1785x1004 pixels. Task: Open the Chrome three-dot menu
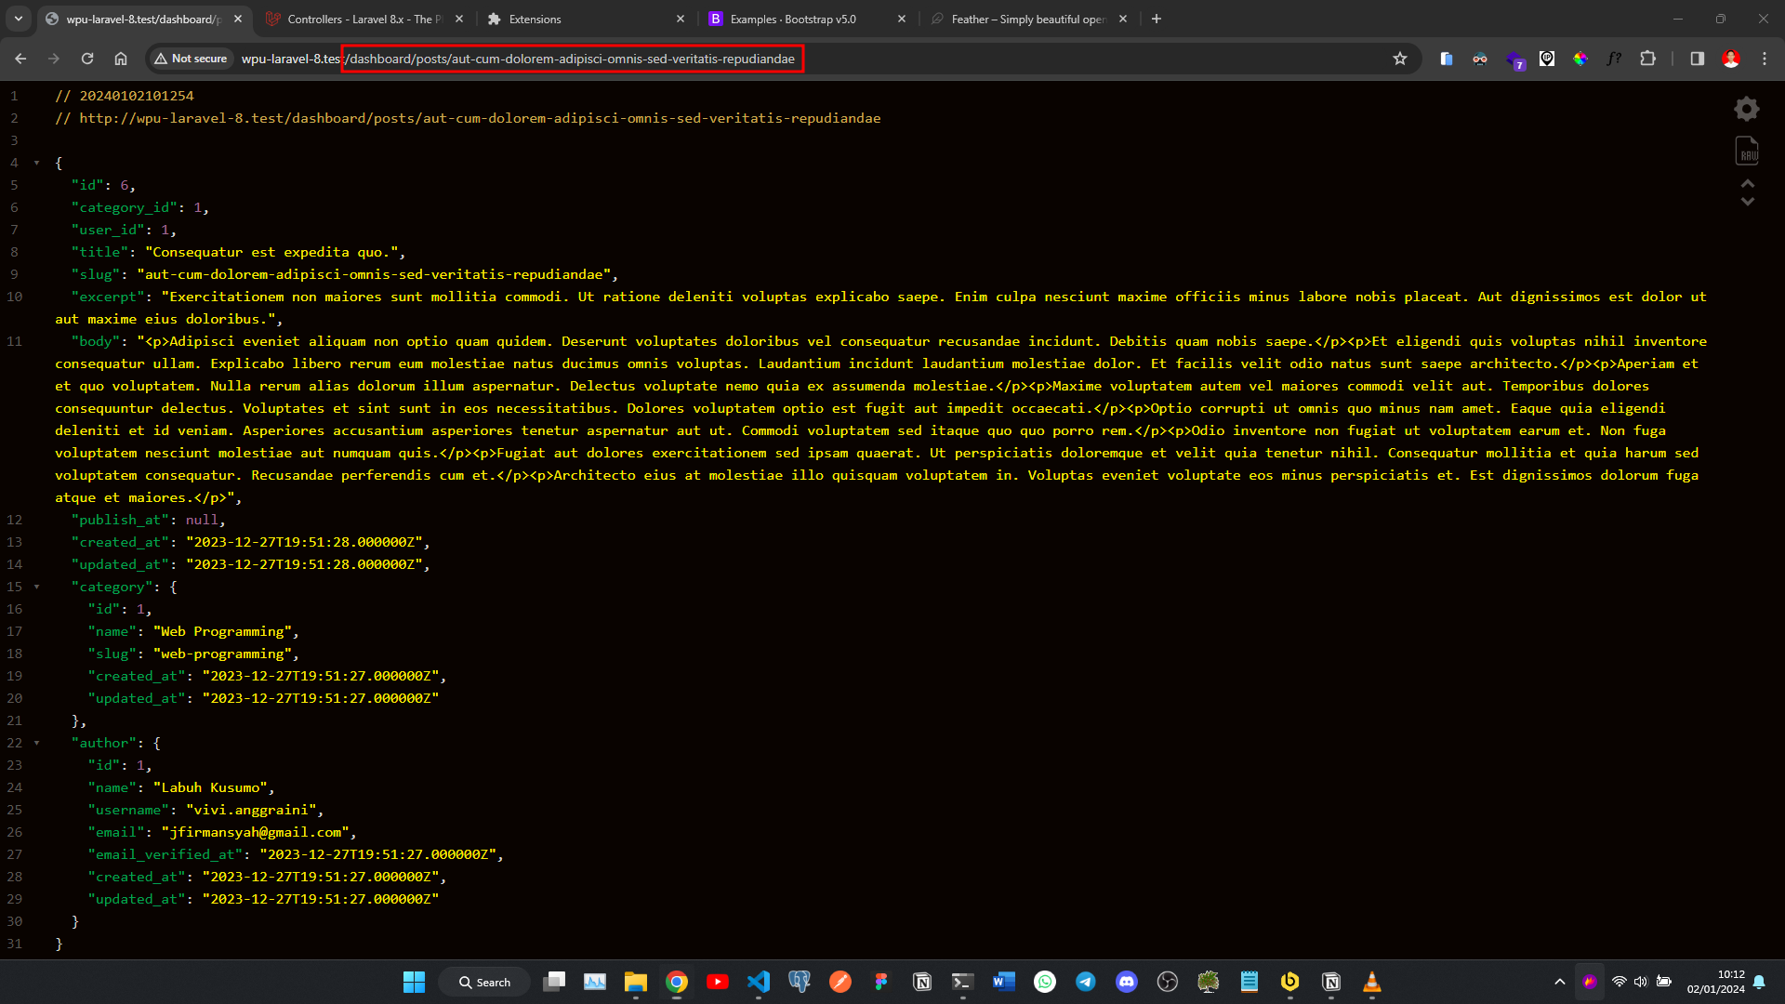pyautogui.click(x=1765, y=59)
